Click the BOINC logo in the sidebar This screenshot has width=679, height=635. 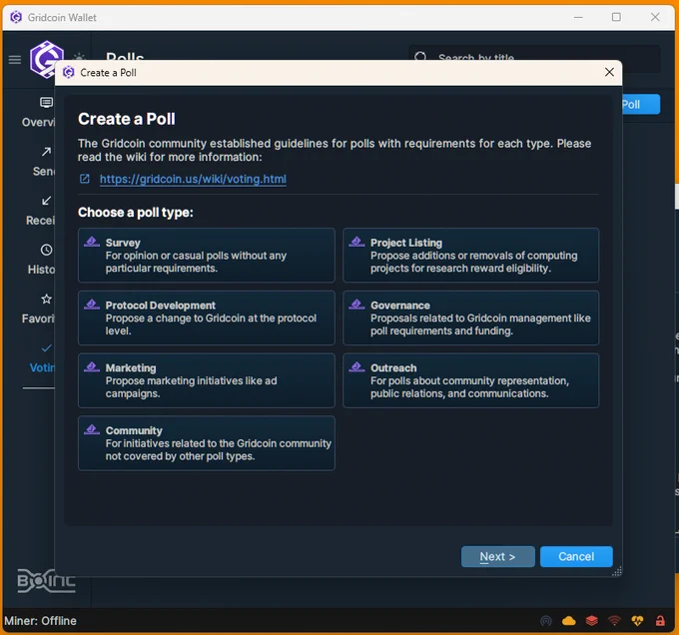(x=46, y=580)
